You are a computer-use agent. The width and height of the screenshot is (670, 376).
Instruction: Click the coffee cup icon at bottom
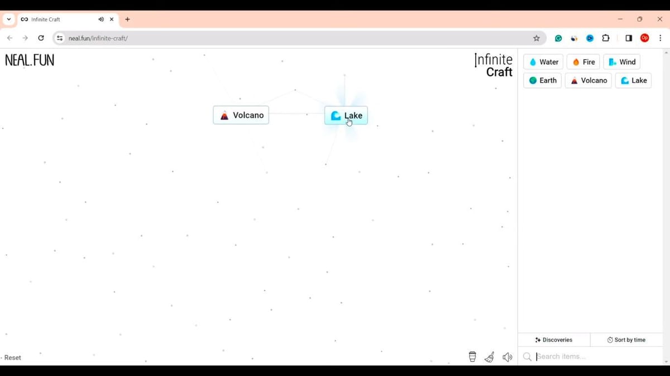point(472,357)
